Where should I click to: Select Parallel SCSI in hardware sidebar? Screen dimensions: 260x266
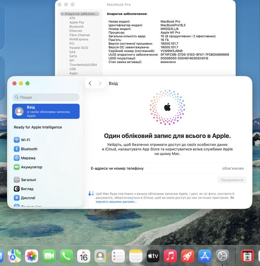coord(79,47)
